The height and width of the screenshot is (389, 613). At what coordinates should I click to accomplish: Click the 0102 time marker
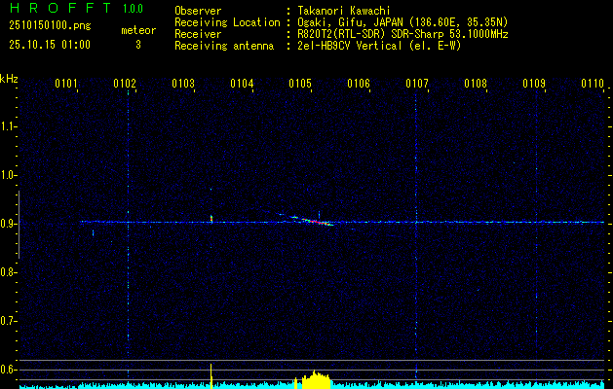click(x=125, y=84)
